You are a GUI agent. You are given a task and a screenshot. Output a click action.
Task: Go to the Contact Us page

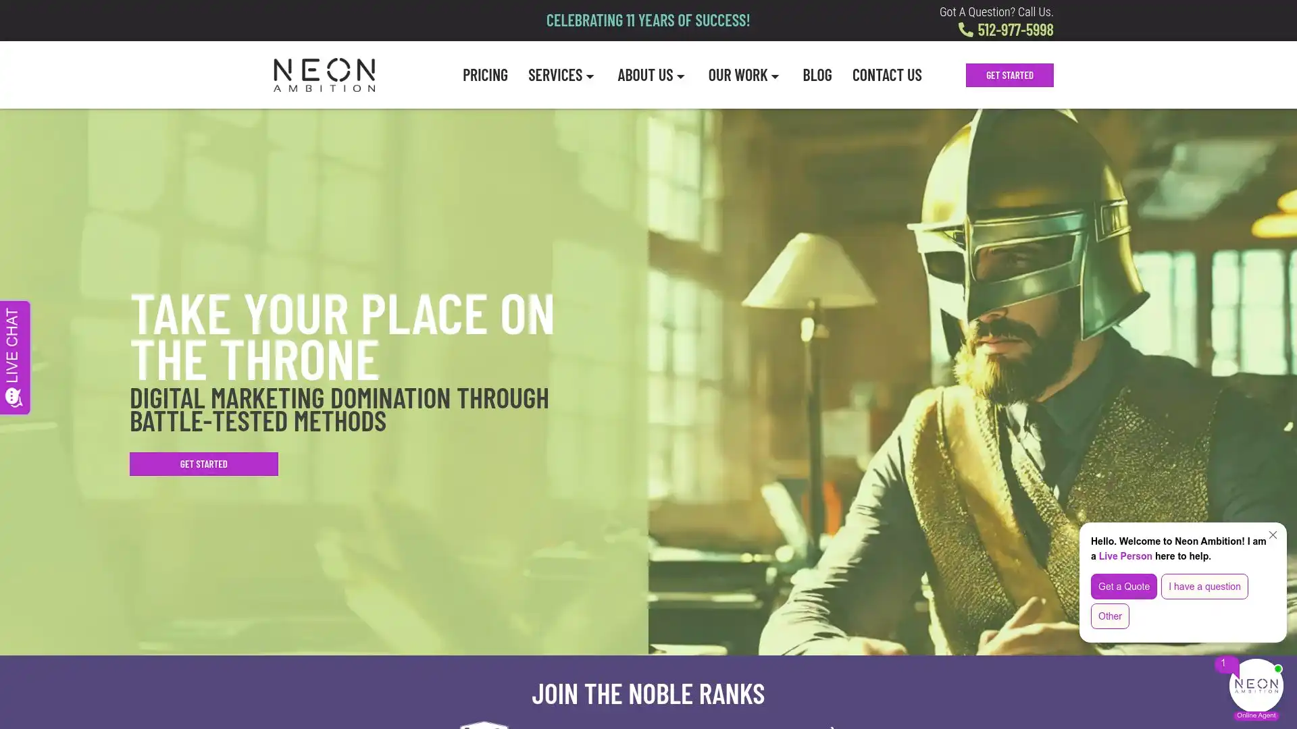coord(886,75)
